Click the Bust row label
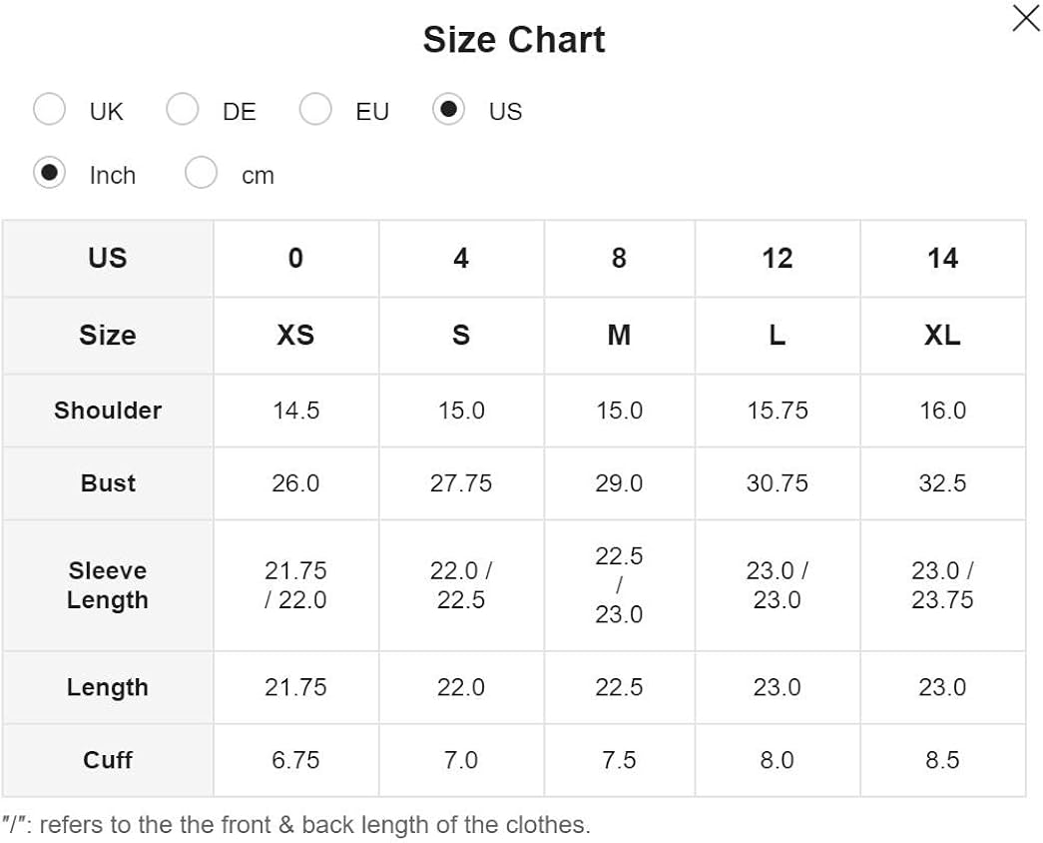Screen dimensions: 1043x843 [108, 483]
